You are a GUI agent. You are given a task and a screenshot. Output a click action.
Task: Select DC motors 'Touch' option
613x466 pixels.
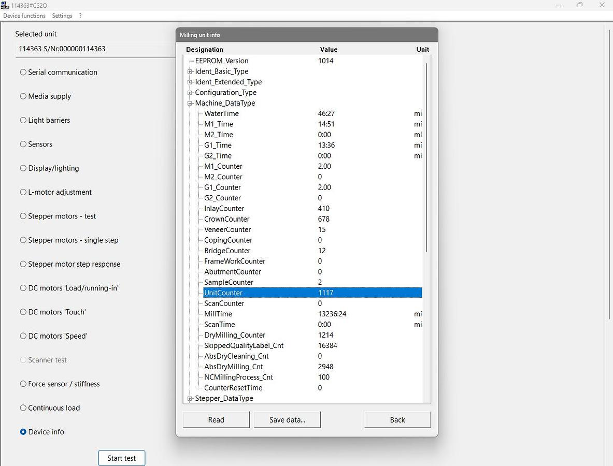coord(53,312)
